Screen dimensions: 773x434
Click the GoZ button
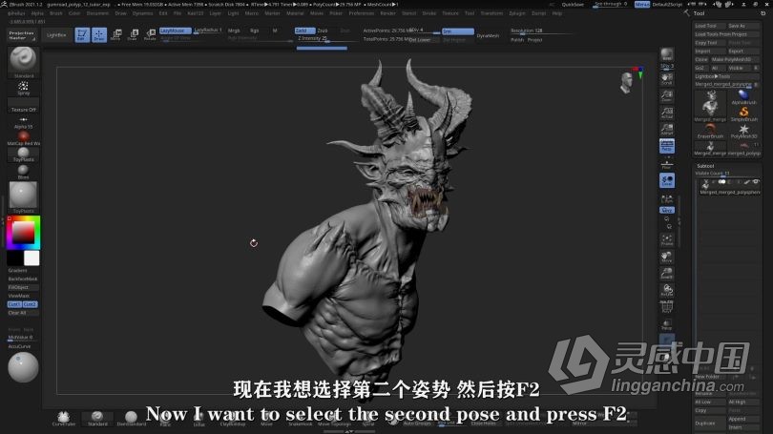coord(700,68)
